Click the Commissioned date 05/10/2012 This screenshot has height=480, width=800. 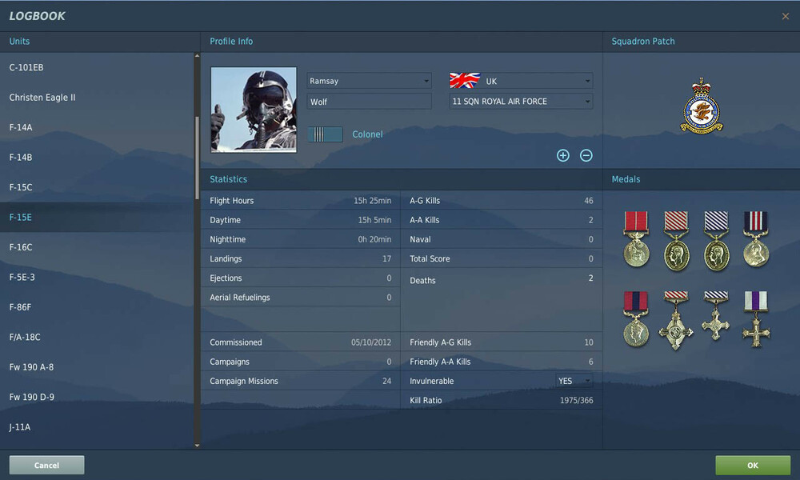371,342
